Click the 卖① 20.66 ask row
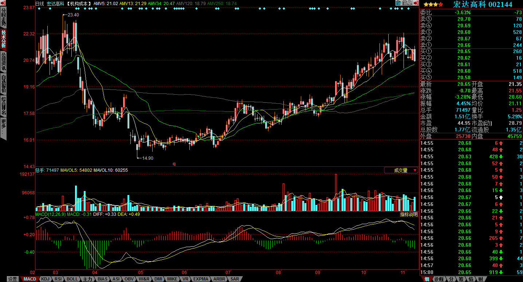The width and height of the screenshot is (523, 282). [x=471, y=45]
